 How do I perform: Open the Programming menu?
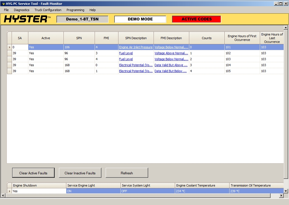(75, 10)
